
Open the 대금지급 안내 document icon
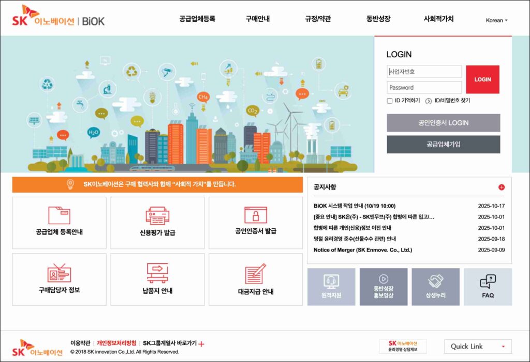click(255, 273)
